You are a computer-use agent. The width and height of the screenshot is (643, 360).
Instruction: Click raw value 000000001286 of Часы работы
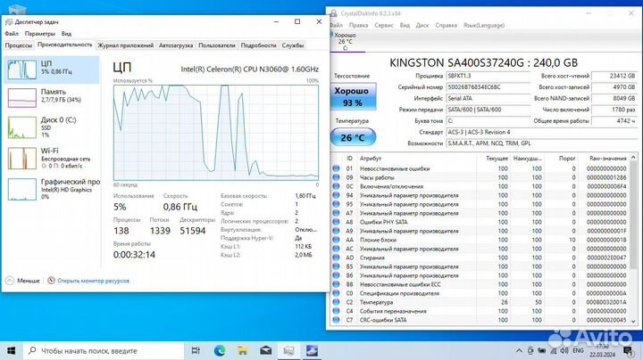coord(606,177)
